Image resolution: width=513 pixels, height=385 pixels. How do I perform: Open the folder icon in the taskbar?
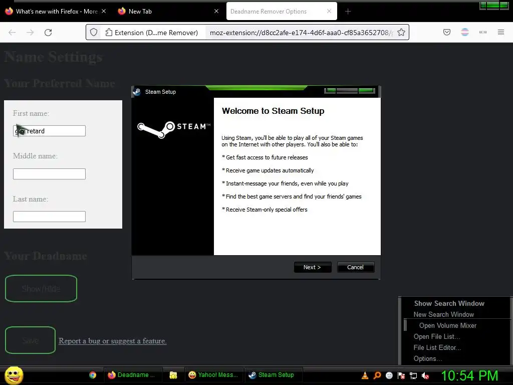[x=173, y=375]
